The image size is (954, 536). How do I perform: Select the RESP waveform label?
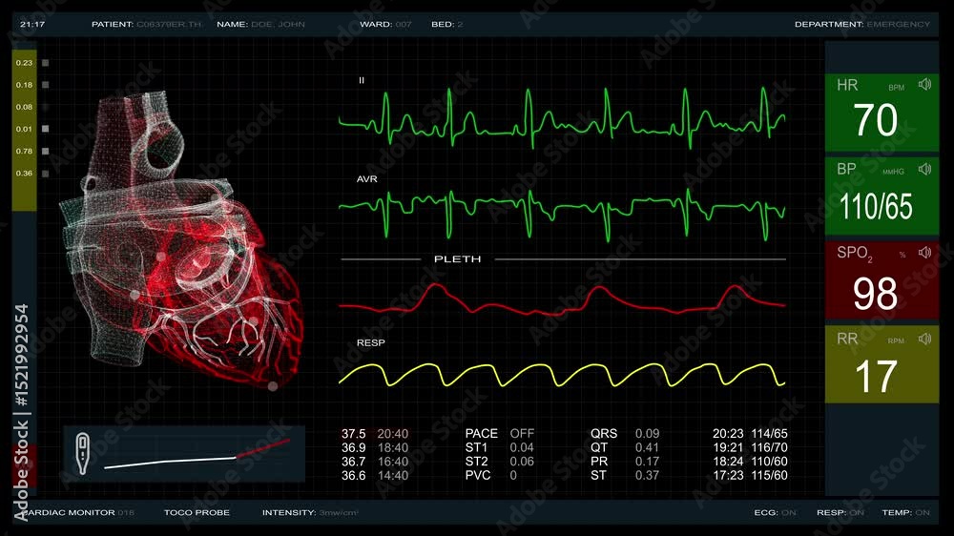point(370,342)
